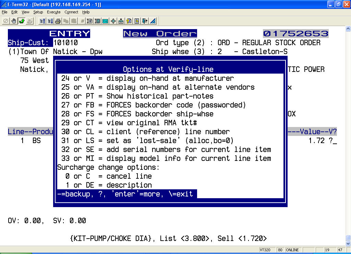351x254 pixels.
Task: Click the '0 or C = cancel line' option
Action: tap(109, 176)
